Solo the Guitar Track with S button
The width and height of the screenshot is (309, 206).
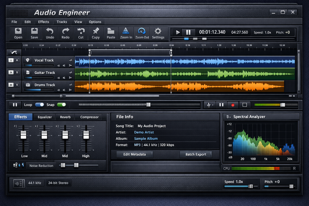17,72
